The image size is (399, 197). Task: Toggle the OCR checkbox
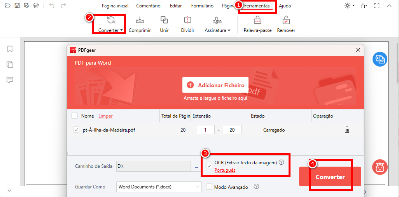pyautogui.click(x=209, y=166)
